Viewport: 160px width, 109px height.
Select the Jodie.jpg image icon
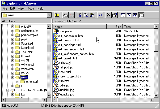(x=56, y=85)
